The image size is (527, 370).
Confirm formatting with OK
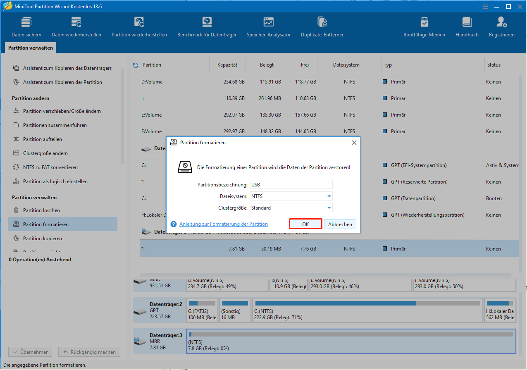[x=305, y=224]
